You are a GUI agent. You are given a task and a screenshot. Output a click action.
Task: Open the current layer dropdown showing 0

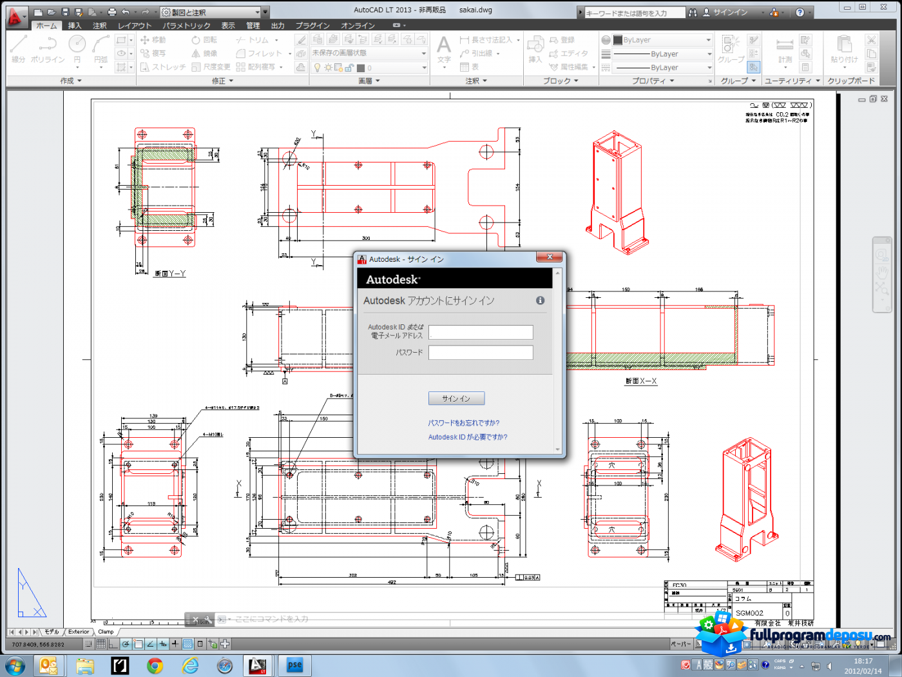pyautogui.click(x=370, y=68)
